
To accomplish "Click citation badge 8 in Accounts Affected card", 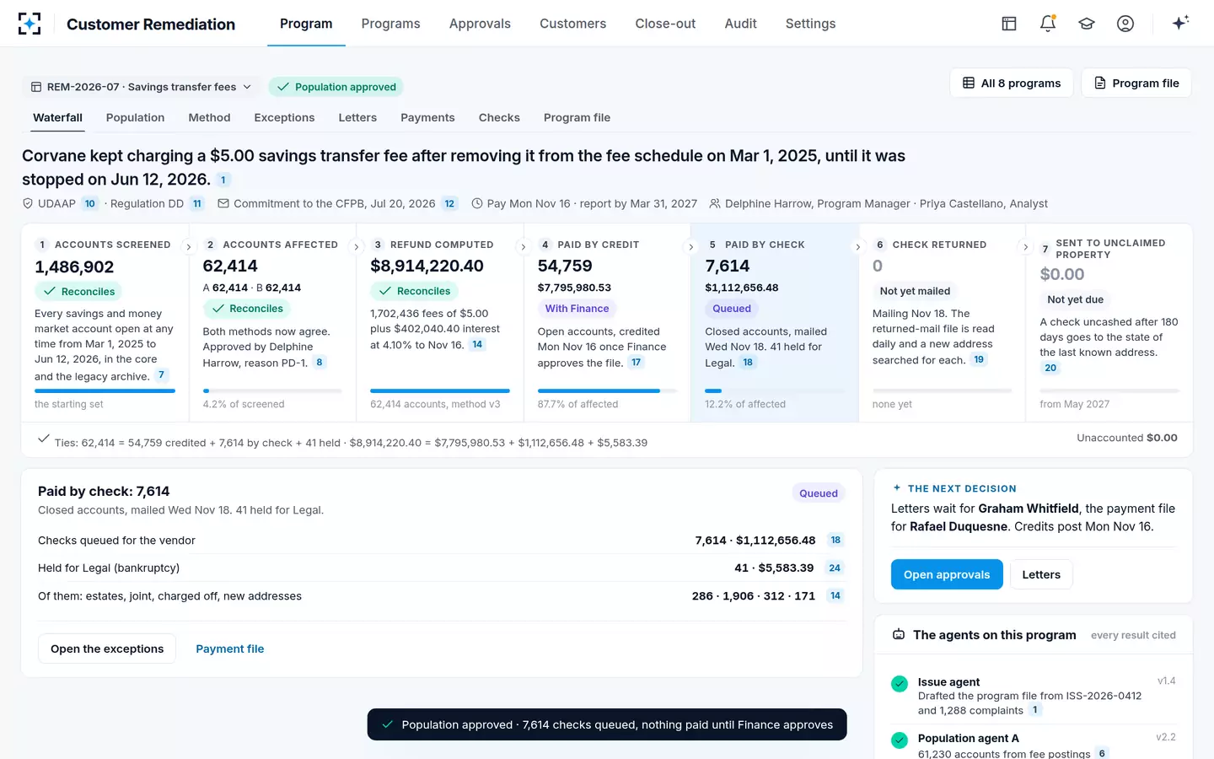I will (x=320, y=363).
